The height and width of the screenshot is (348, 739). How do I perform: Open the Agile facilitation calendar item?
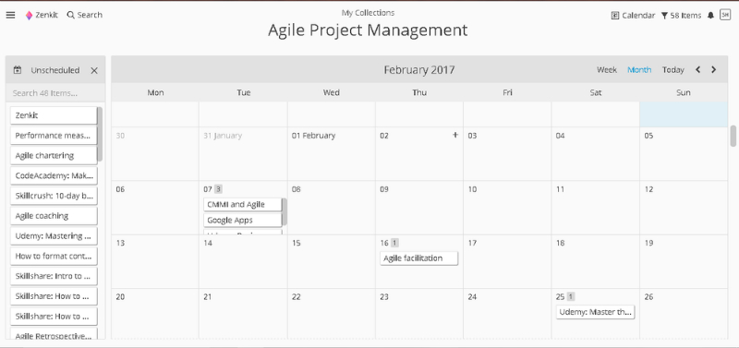click(x=419, y=258)
